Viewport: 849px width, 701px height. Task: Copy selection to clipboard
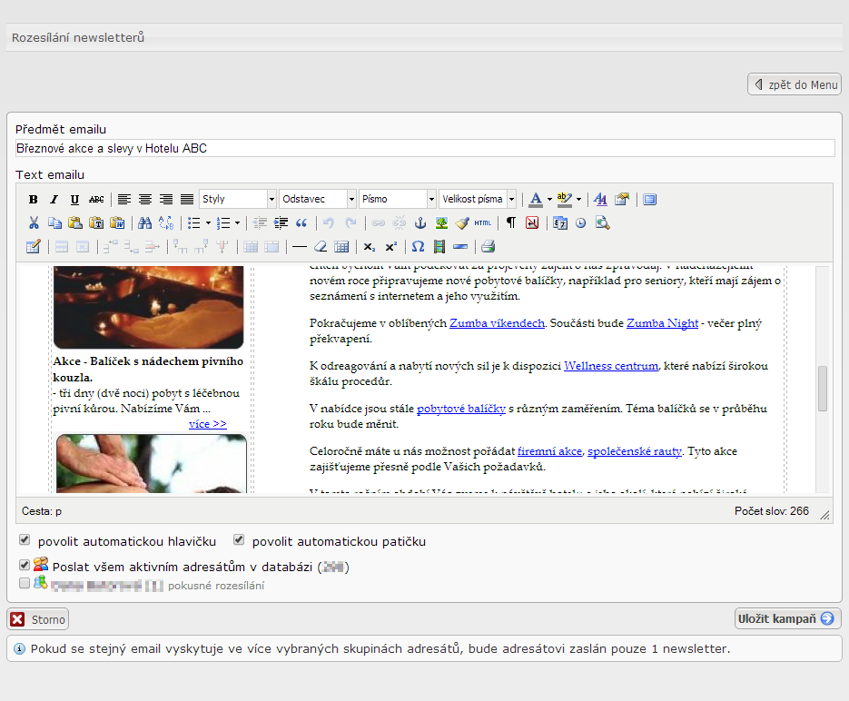[x=54, y=223]
